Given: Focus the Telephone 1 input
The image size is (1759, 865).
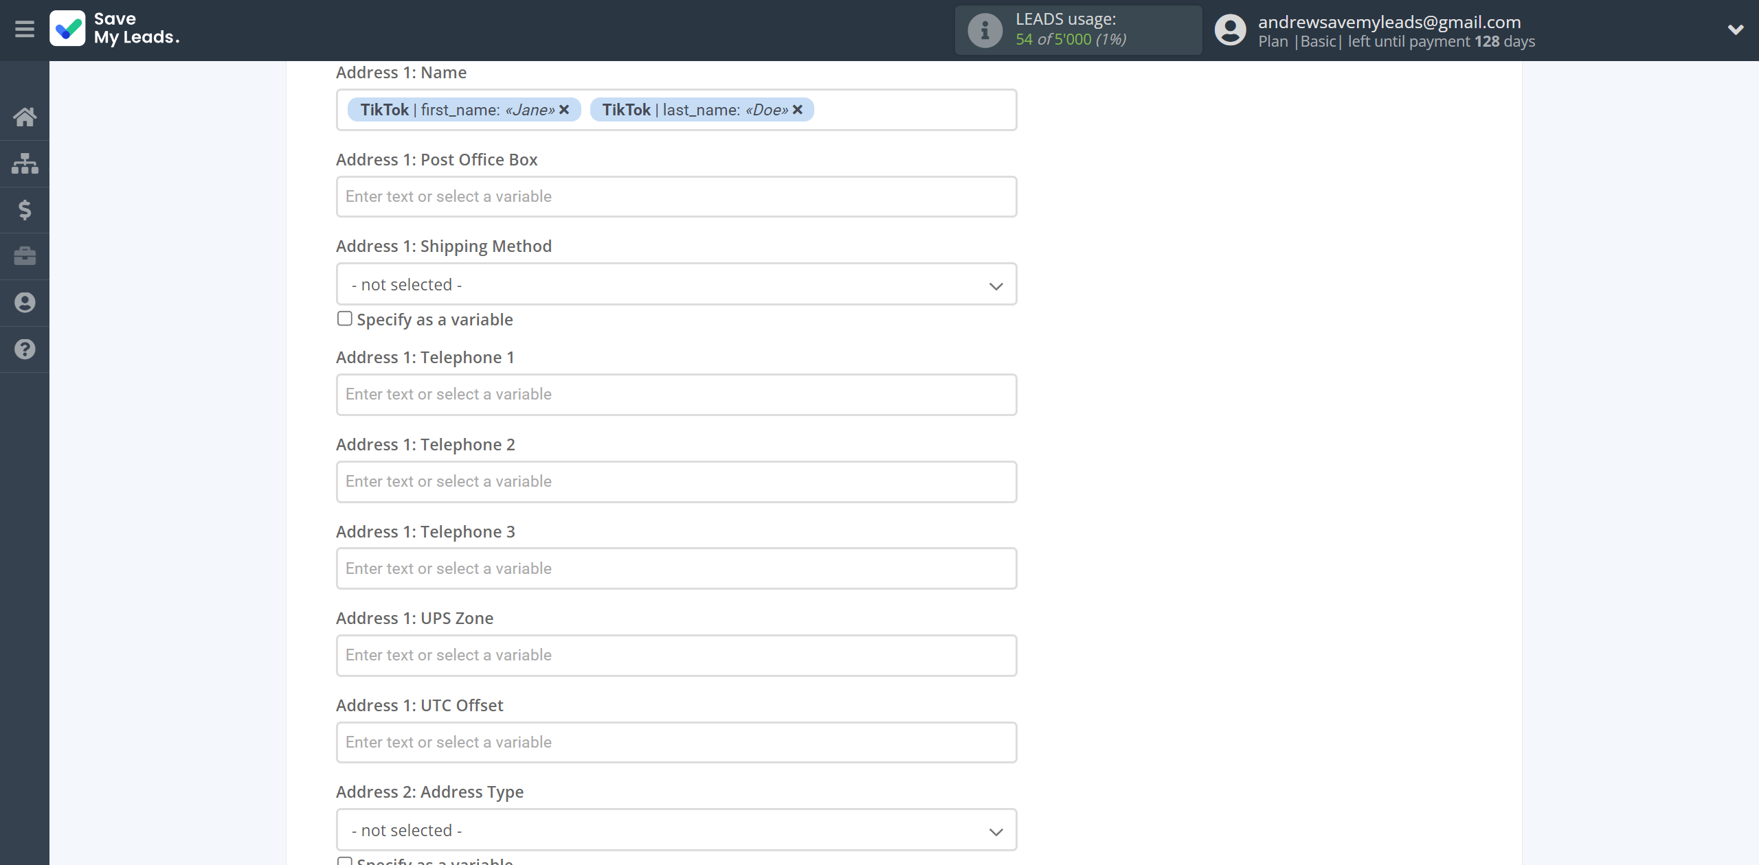Looking at the screenshot, I should coord(676,395).
